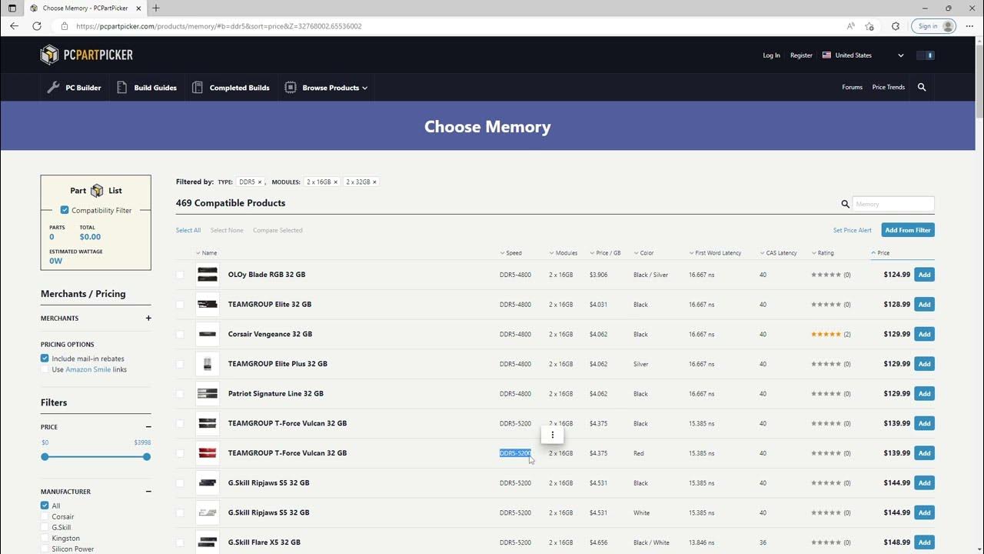Click Register link

[x=801, y=55]
